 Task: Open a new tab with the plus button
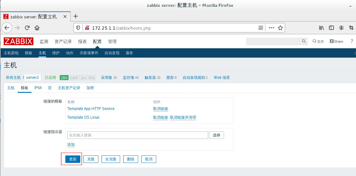coord(76,16)
